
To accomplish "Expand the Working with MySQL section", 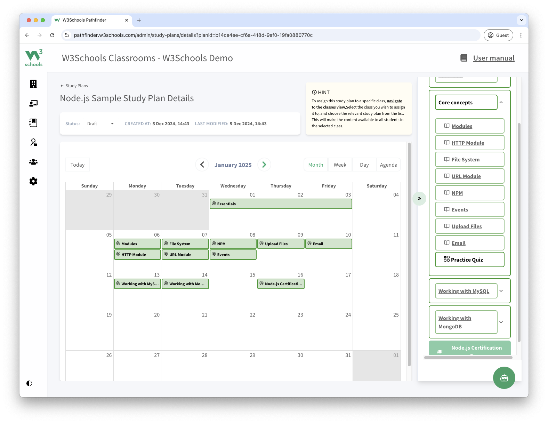I will point(501,291).
